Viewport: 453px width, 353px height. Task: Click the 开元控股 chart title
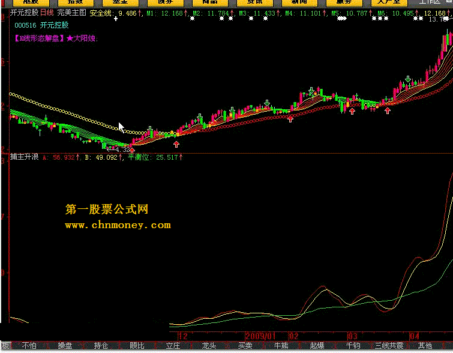click(24, 13)
